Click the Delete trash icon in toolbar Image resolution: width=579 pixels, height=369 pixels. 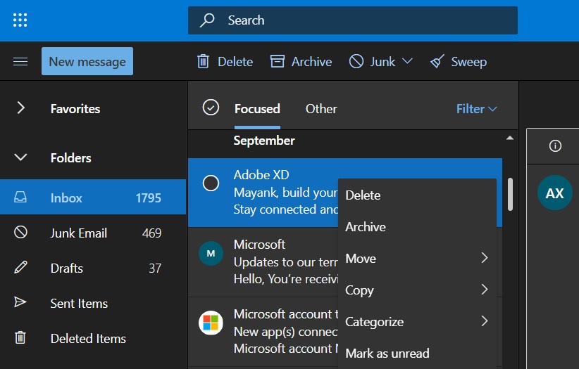tap(203, 62)
